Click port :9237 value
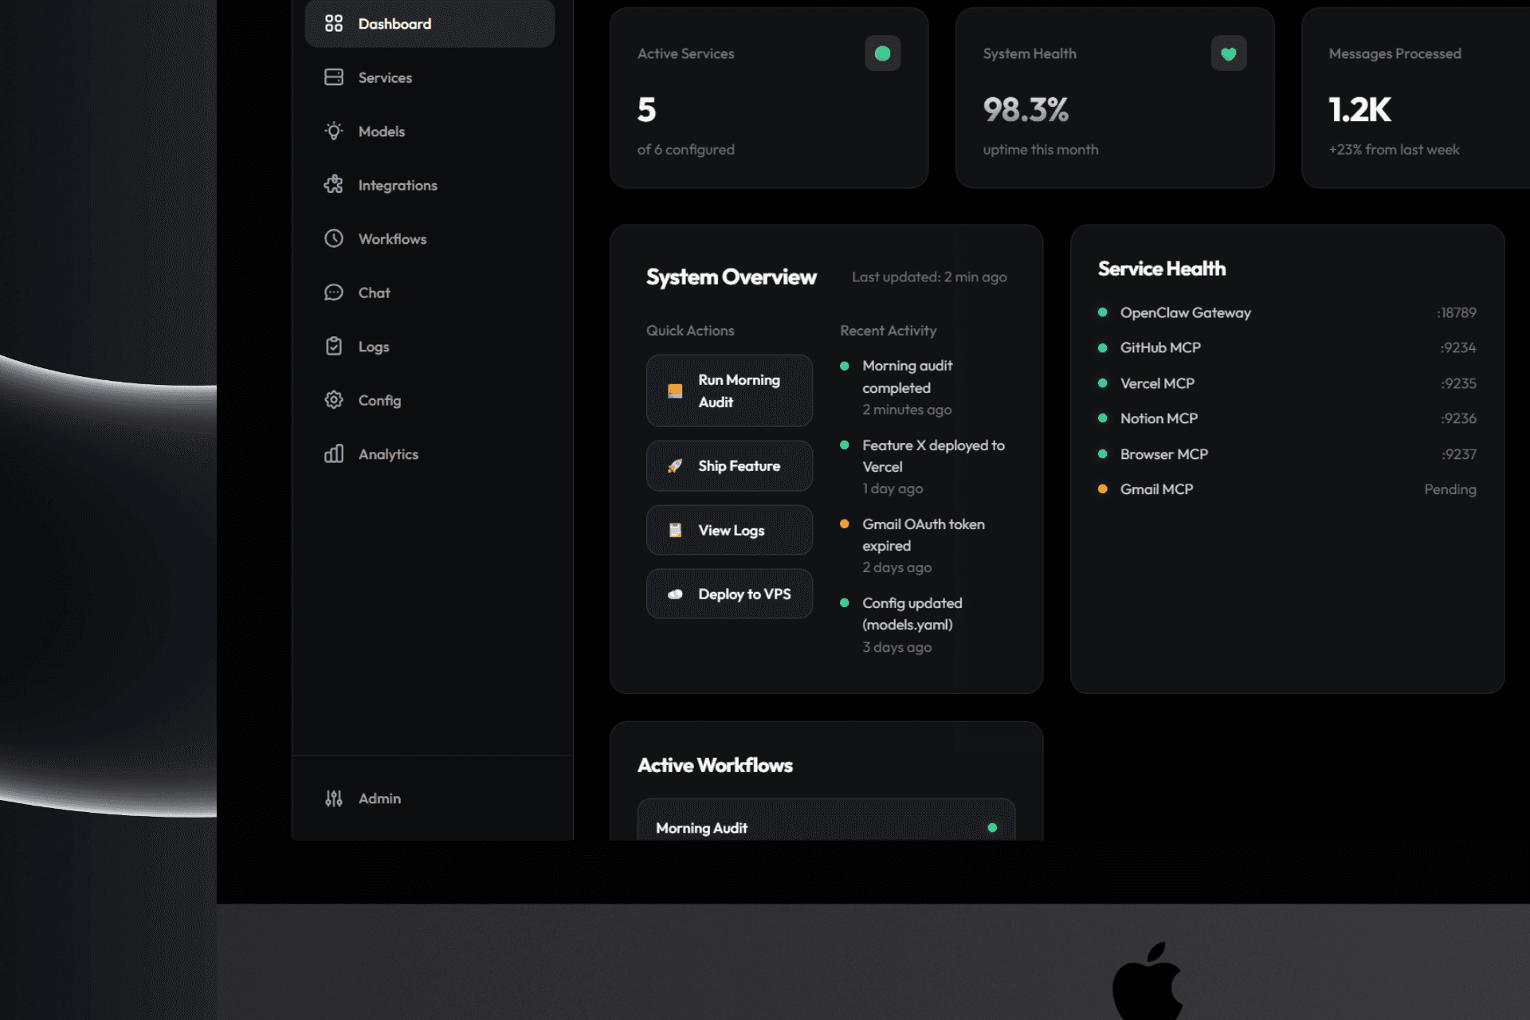Screen dimensions: 1530x1020 point(1459,454)
